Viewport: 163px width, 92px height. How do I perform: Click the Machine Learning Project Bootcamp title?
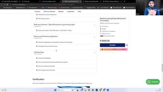(113, 19)
